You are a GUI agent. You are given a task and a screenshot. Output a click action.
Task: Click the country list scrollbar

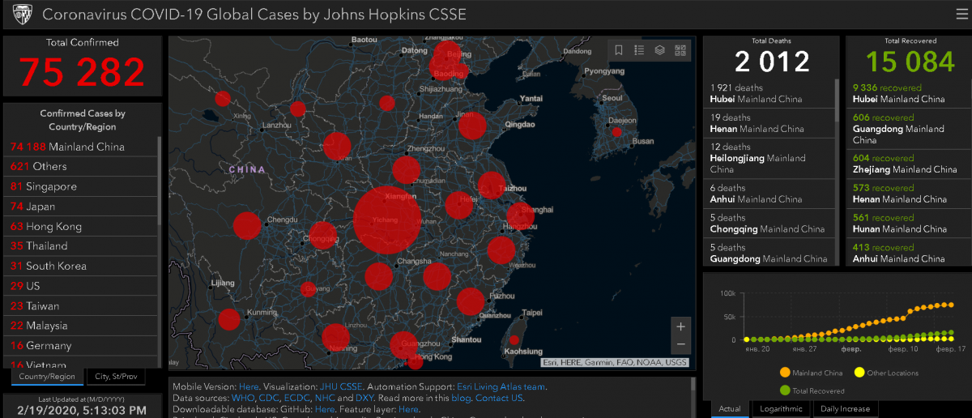pos(160,182)
